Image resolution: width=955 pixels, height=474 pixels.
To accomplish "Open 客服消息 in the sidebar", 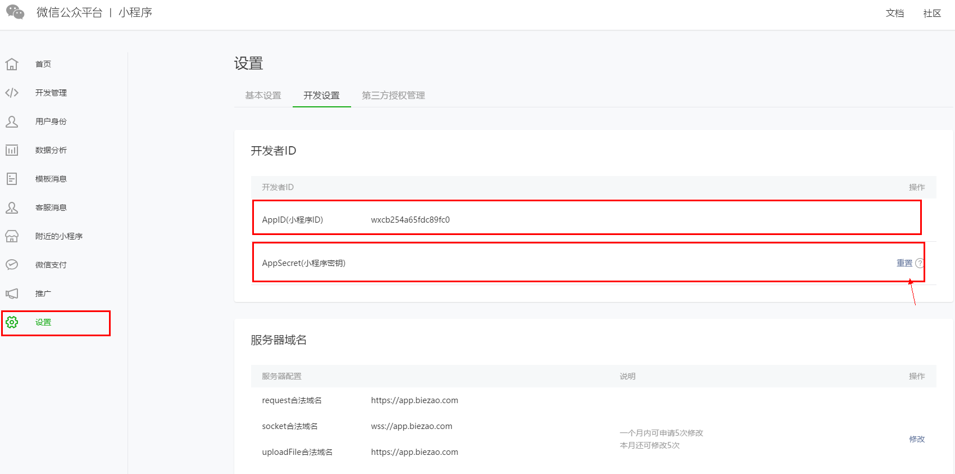I will 51,207.
